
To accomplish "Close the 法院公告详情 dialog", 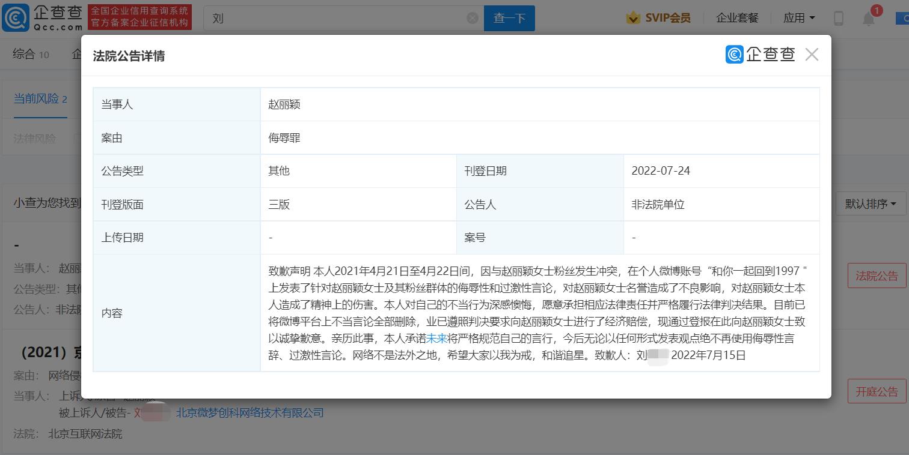I will (x=812, y=55).
